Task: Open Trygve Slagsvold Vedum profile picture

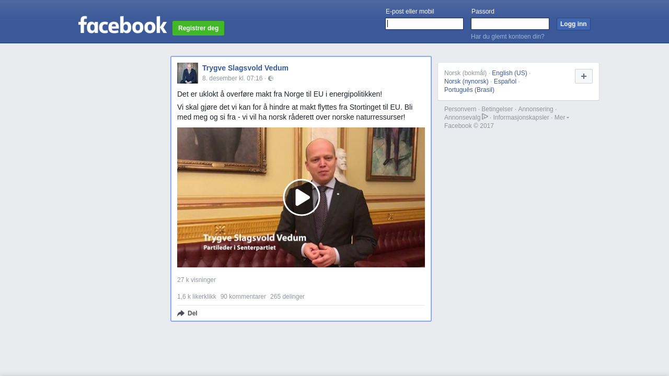Action: tap(188, 73)
